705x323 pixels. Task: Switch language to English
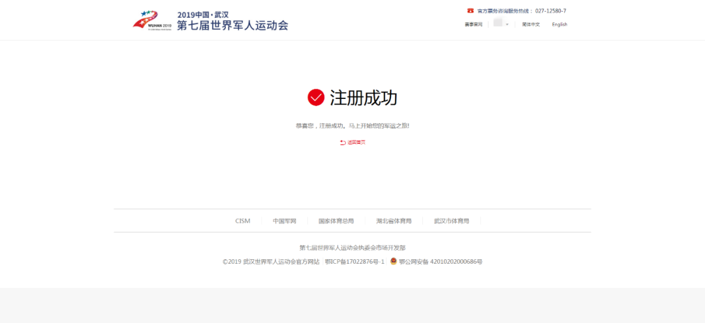tap(559, 24)
